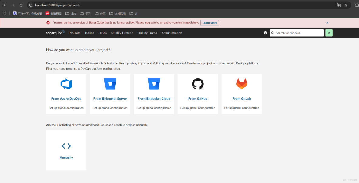Select the Bitbucket Cloud icon

tap(154, 83)
